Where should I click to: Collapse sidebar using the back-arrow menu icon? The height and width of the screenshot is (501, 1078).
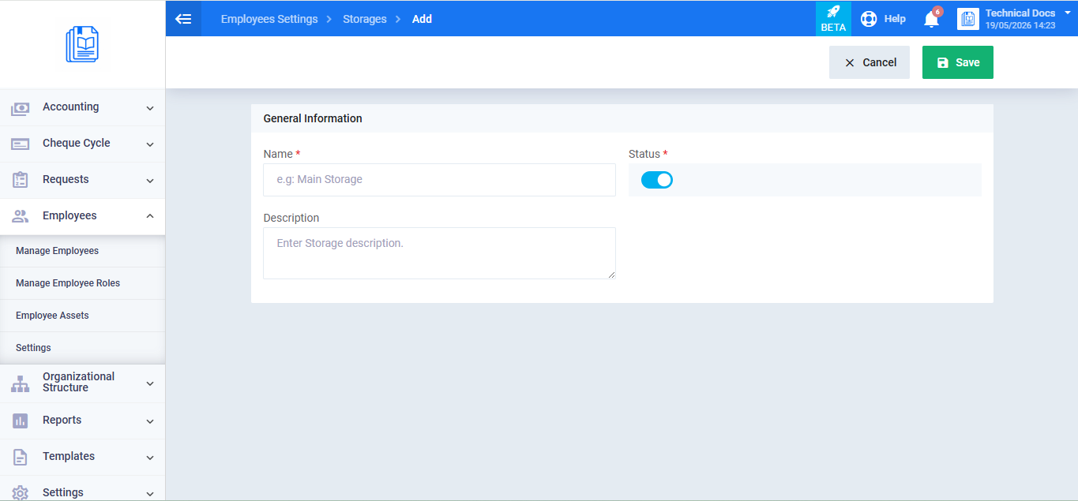pos(183,19)
